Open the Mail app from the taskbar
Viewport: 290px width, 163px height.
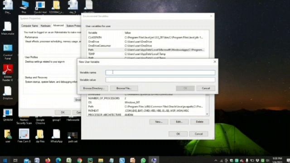[x=27, y=160]
